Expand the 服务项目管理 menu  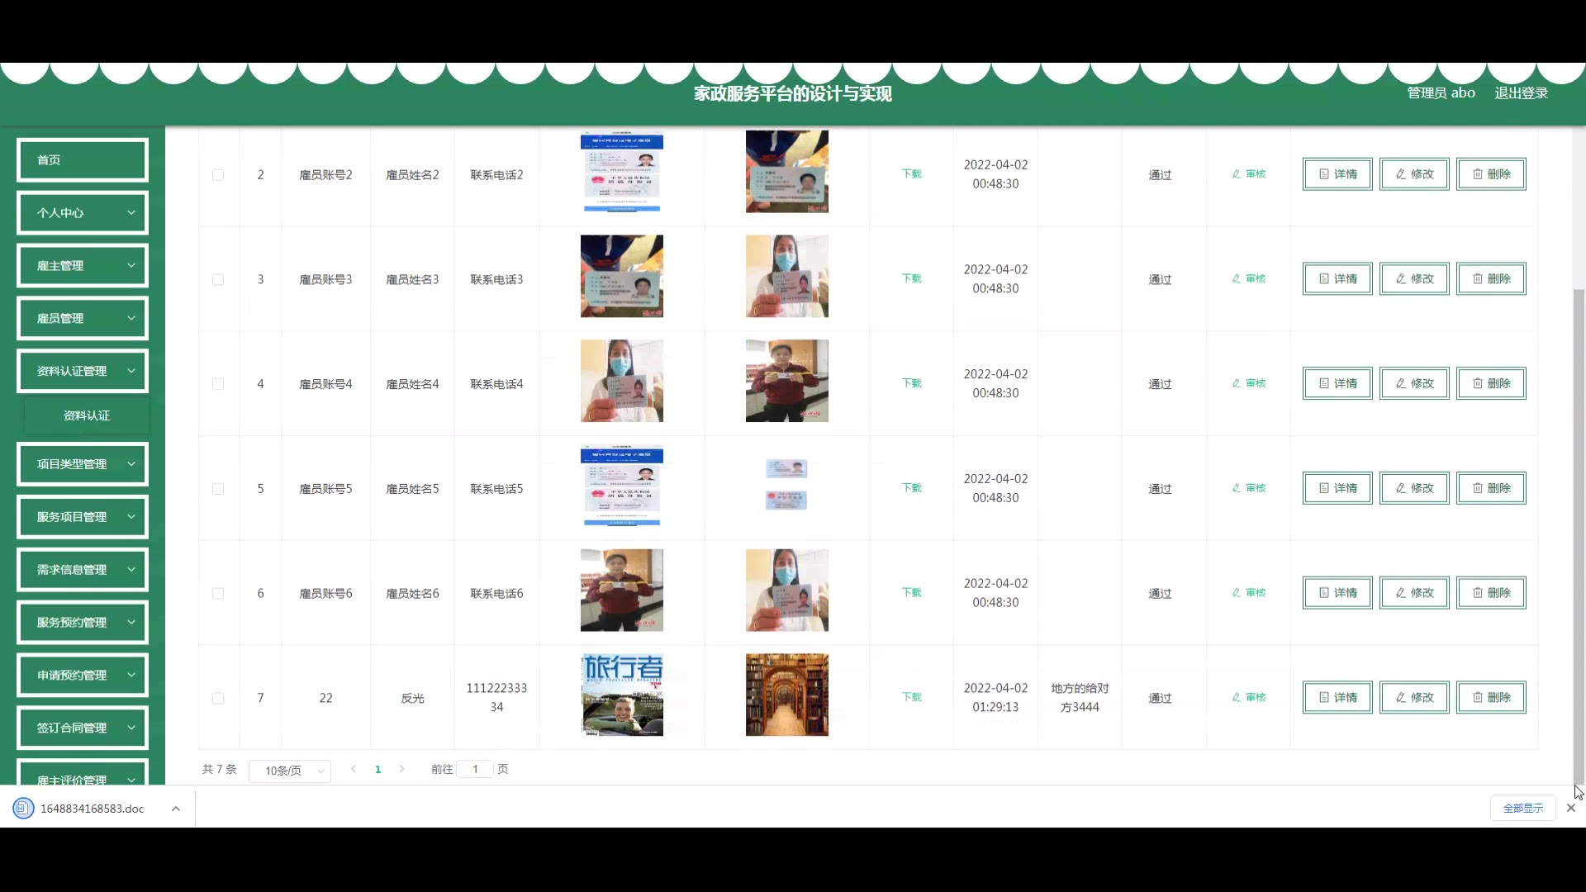click(x=83, y=517)
